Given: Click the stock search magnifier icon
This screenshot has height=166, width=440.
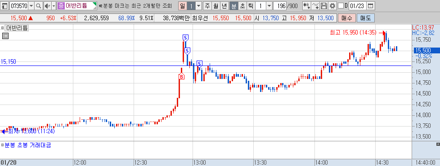Looking at the screenshot, I should point(39,5).
